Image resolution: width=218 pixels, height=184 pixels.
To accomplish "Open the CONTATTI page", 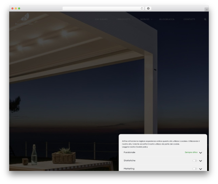I will point(189,19).
